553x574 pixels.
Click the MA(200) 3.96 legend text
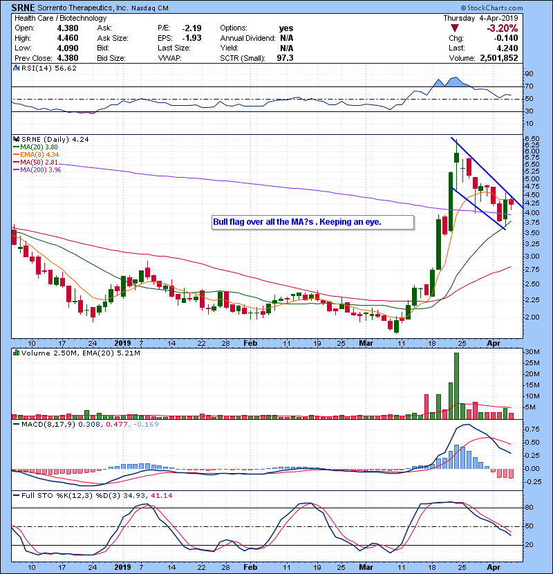(41, 170)
